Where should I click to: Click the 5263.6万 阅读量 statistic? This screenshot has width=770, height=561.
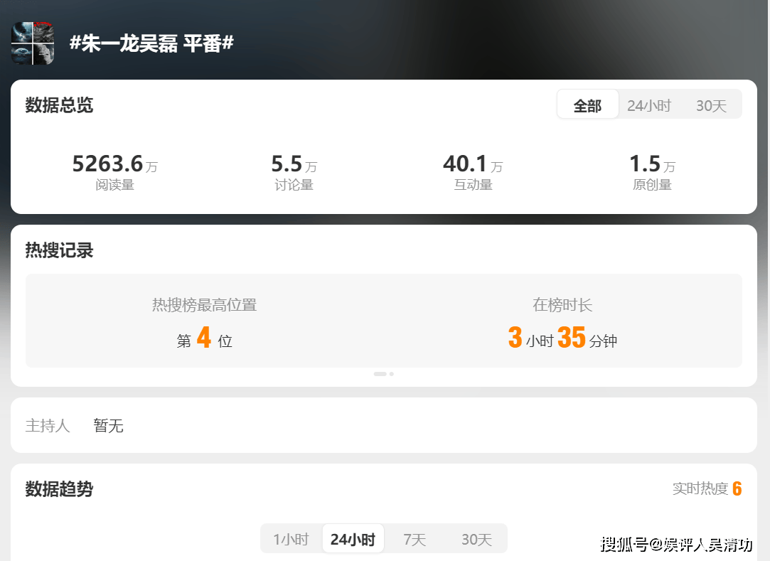pos(115,171)
